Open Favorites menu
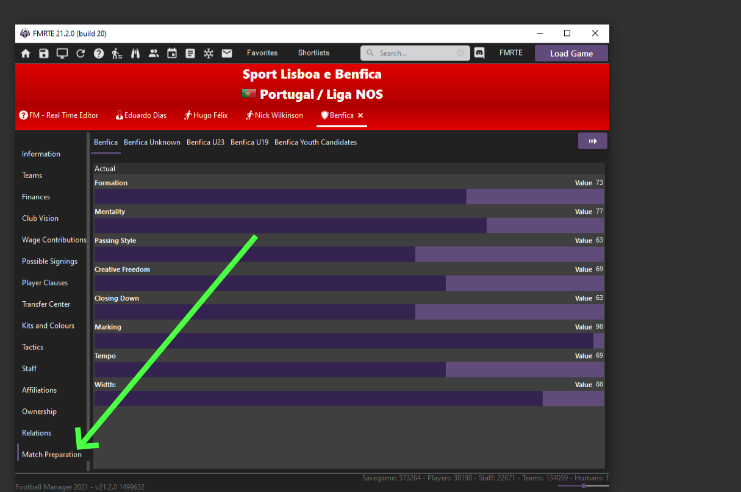This screenshot has height=492, width=741. click(x=262, y=53)
